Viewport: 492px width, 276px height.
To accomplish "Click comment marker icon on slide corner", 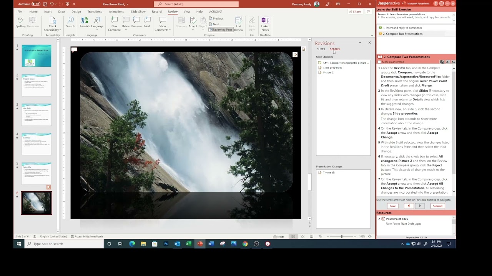I will pos(74,49).
